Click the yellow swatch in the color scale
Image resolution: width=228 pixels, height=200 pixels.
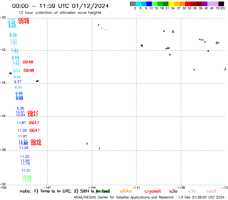171,4
